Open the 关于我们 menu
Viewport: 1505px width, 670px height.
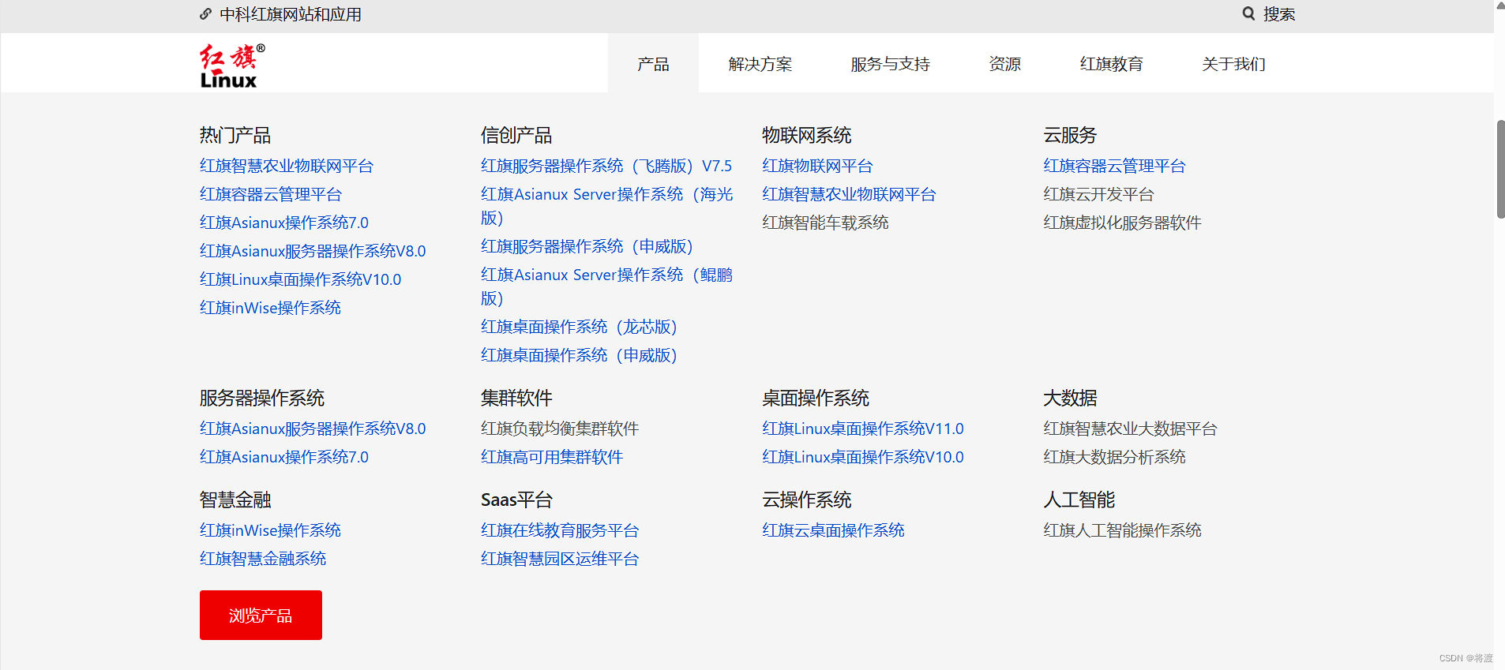point(1233,63)
